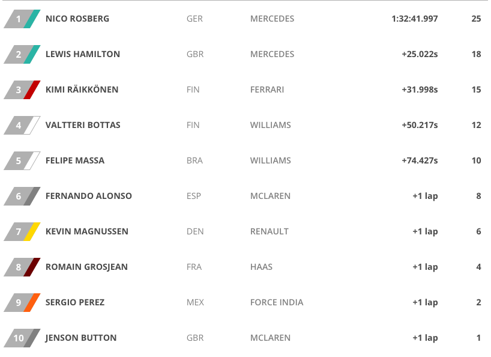491x357 pixels.
Task: Click the Haas team name
Action: [261, 267]
